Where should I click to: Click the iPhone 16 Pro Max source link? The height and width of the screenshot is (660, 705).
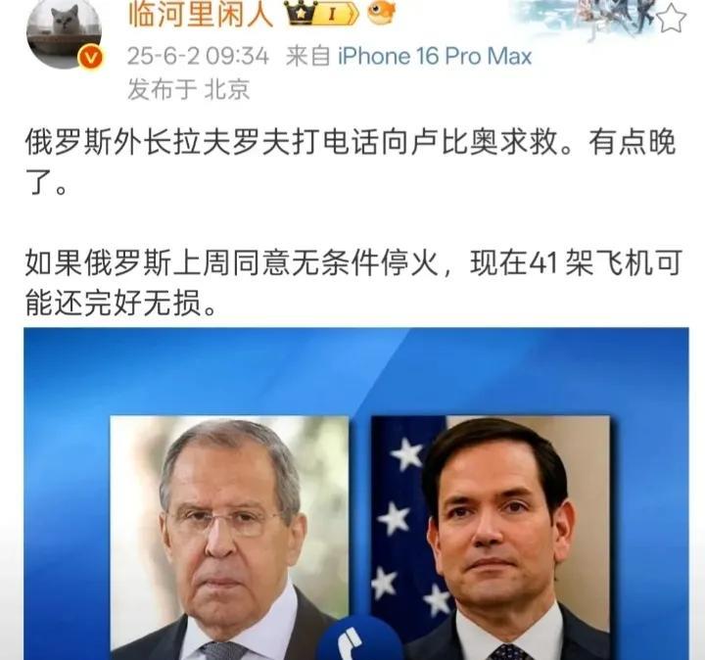[435, 57]
